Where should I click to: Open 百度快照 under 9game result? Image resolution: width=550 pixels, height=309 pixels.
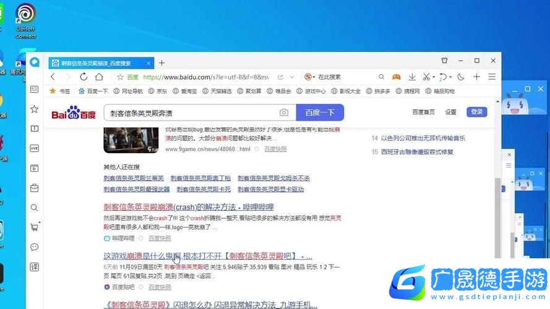pos(275,149)
